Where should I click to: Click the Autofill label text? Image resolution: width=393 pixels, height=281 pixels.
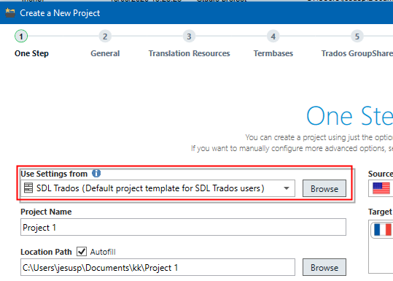pos(103,252)
